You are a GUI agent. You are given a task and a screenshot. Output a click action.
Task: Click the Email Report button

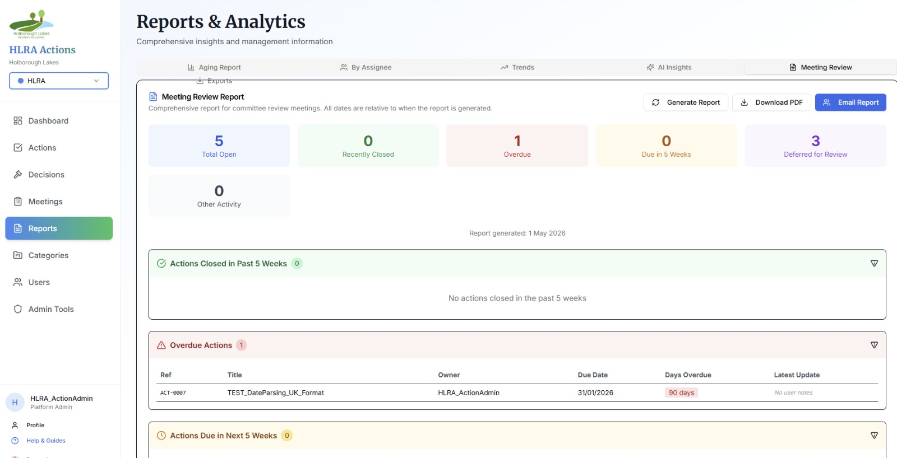[850, 102]
